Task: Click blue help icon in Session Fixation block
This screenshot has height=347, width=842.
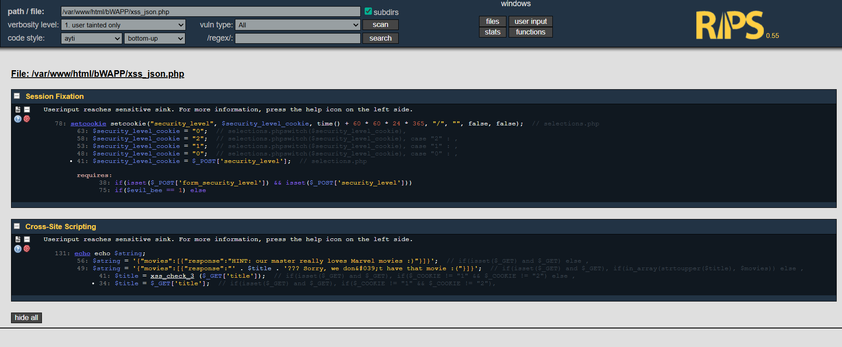Action: [18, 119]
